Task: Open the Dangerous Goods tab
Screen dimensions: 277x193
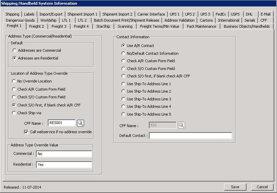Action: pyautogui.click(x=20, y=20)
